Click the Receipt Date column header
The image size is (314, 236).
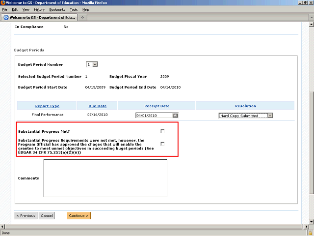pyautogui.click(x=157, y=106)
